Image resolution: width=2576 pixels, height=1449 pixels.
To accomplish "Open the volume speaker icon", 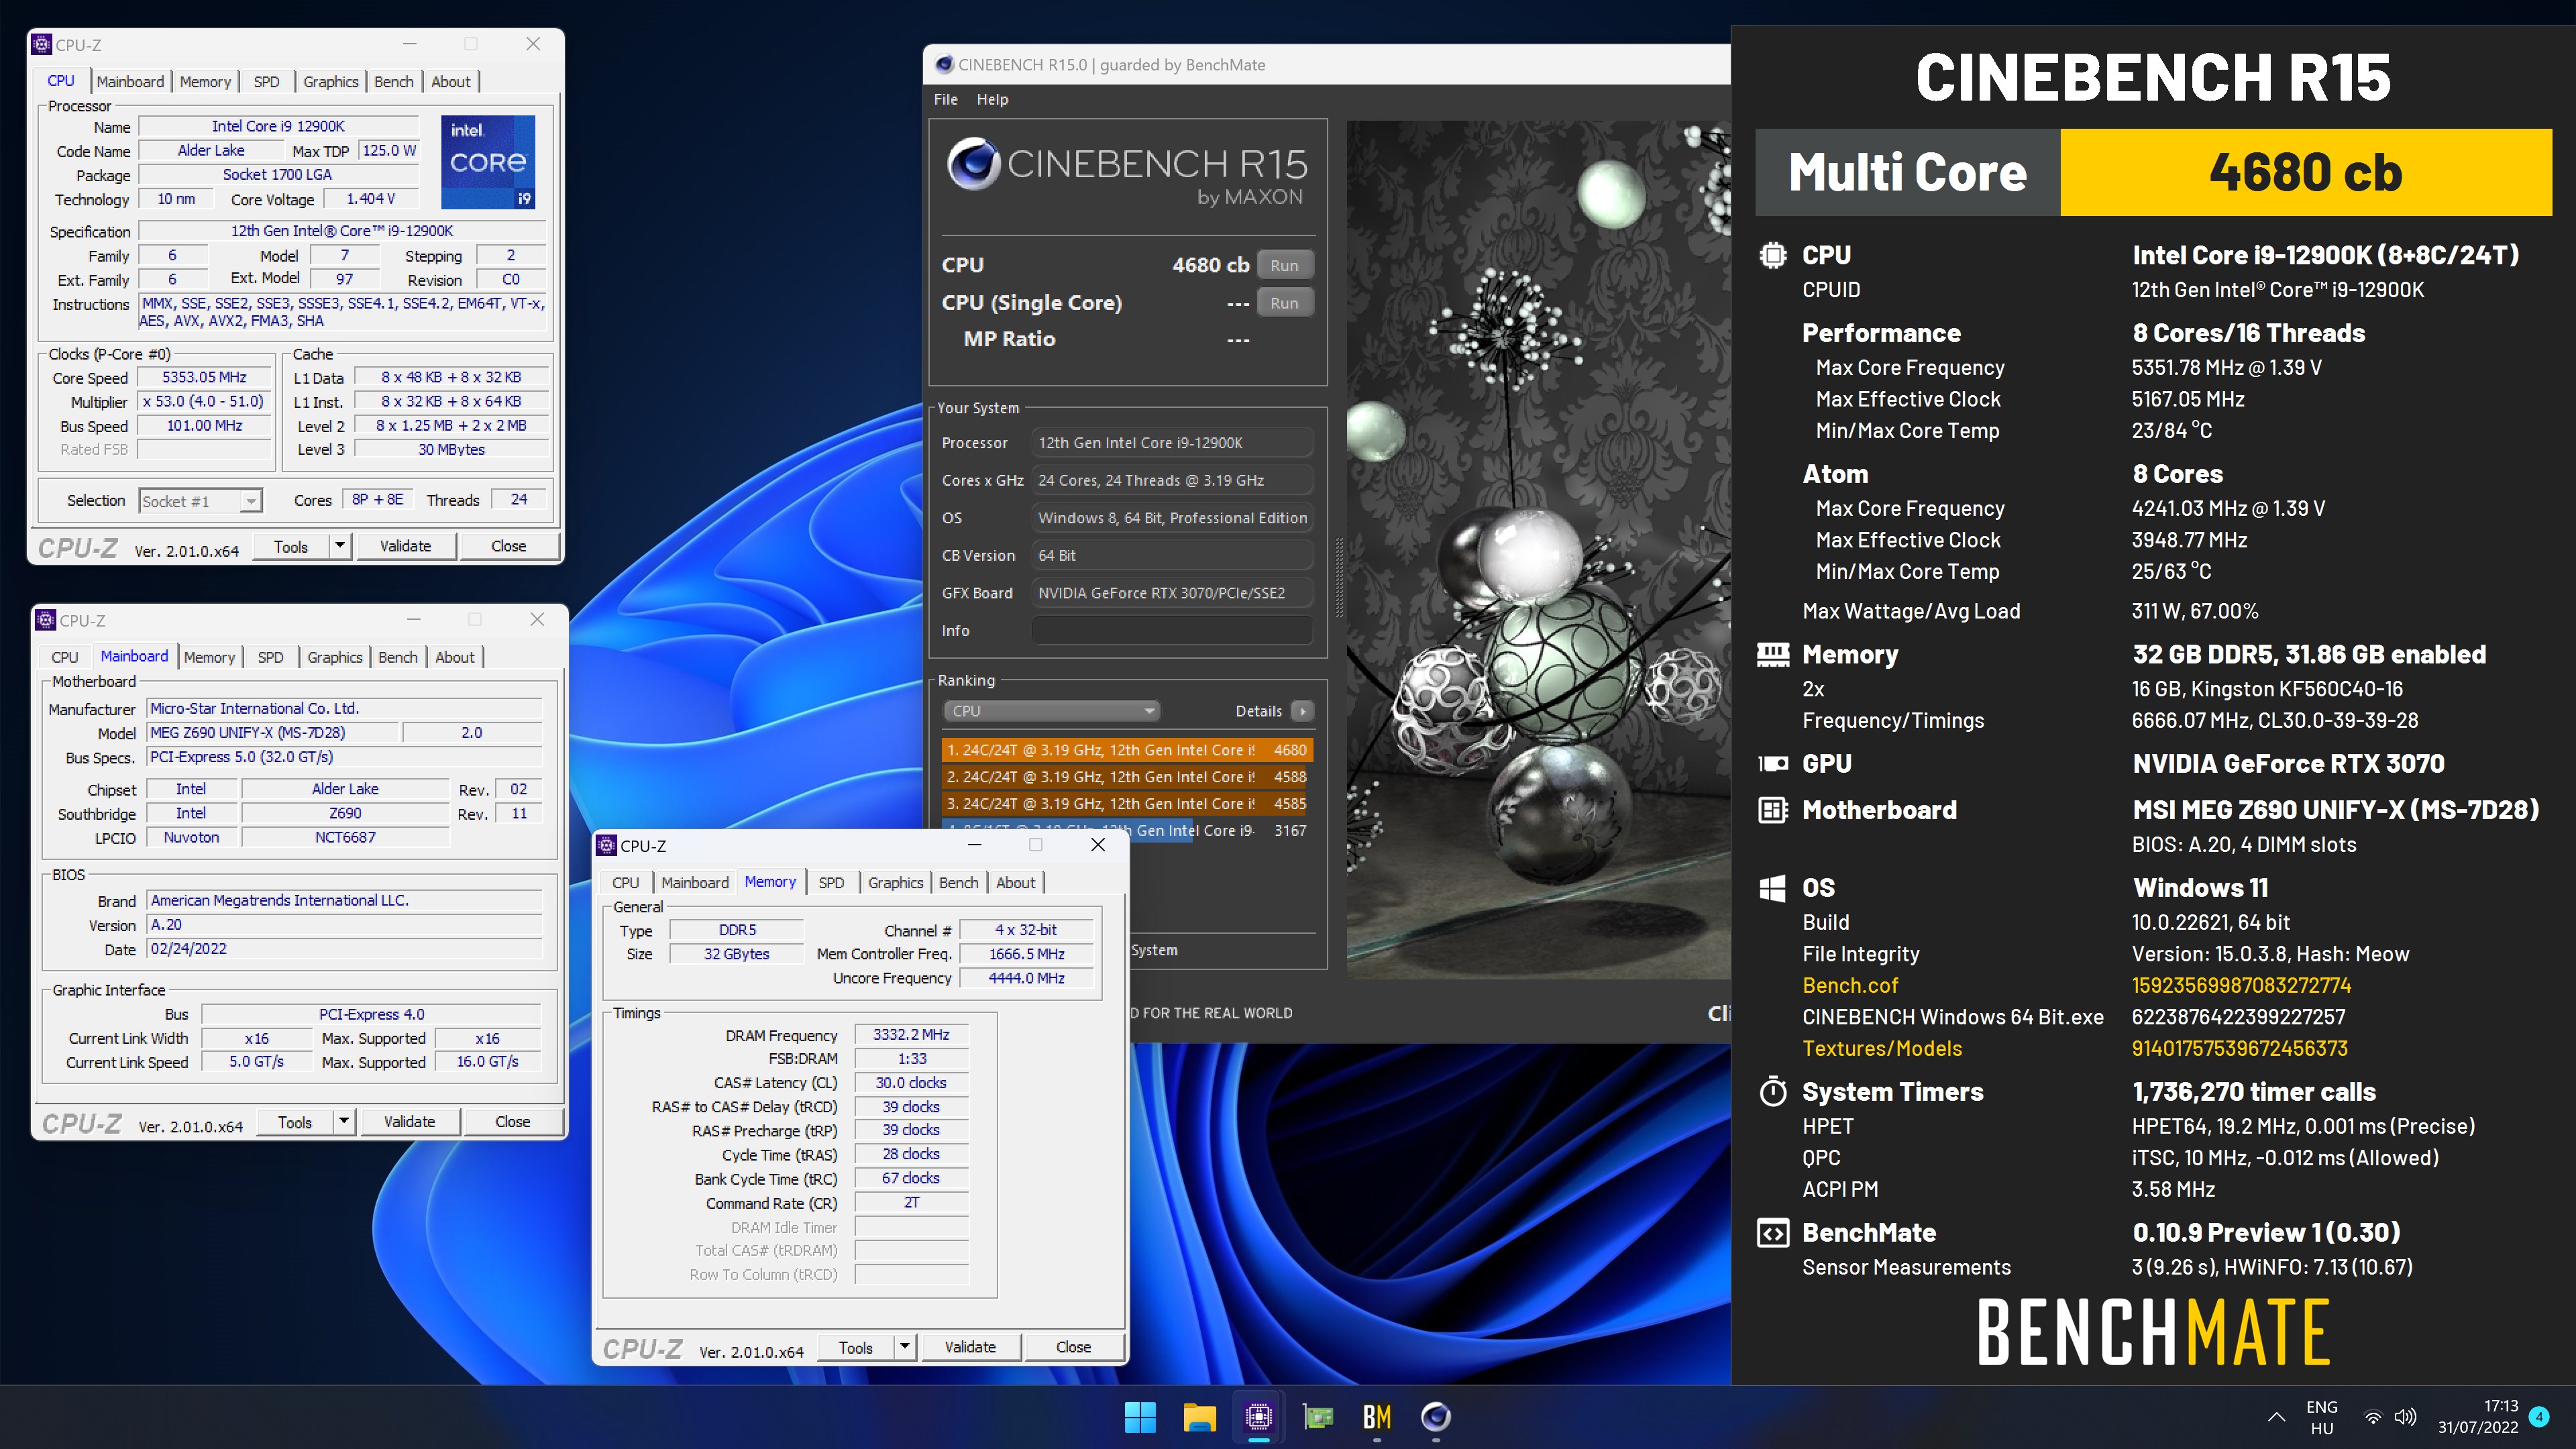I will pos(2406,1417).
